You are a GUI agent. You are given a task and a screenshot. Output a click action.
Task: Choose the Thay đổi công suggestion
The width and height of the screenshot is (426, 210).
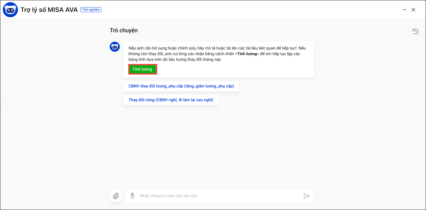pyautogui.click(x=171, y=100)
